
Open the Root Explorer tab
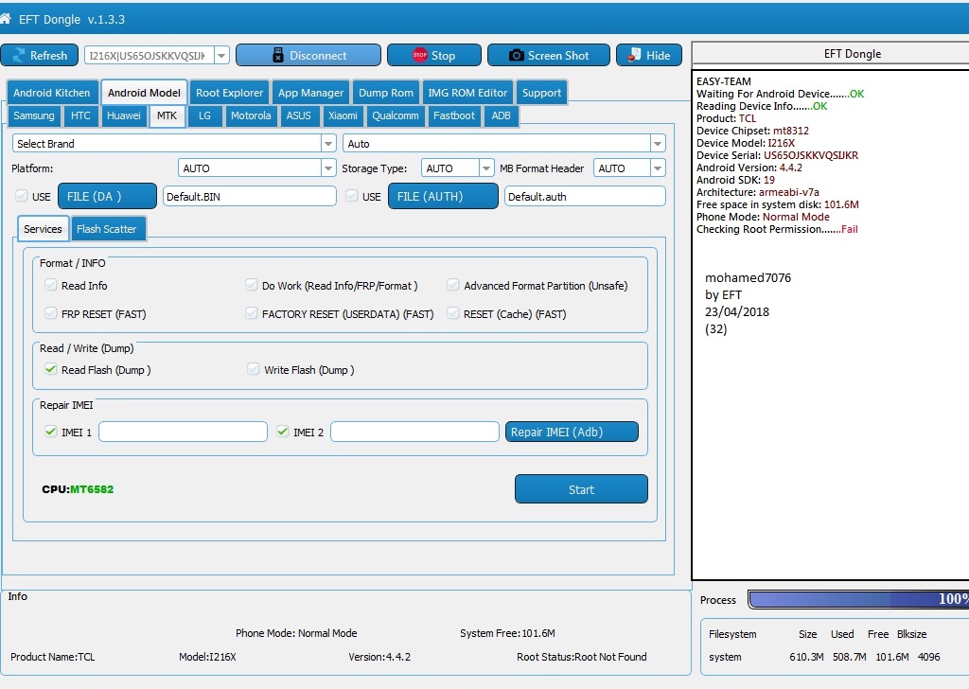[x=229, y=93]
